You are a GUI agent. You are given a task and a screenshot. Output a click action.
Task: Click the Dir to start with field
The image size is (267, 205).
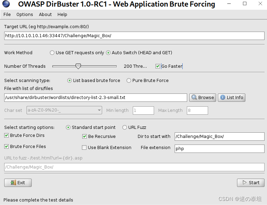(220, 137)
